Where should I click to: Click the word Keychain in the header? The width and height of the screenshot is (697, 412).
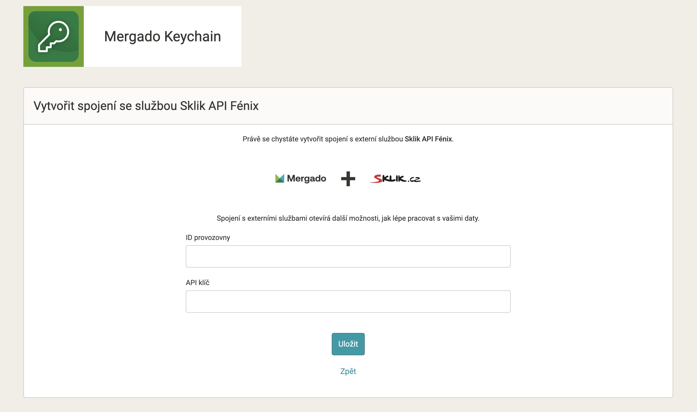coord(192,36)
